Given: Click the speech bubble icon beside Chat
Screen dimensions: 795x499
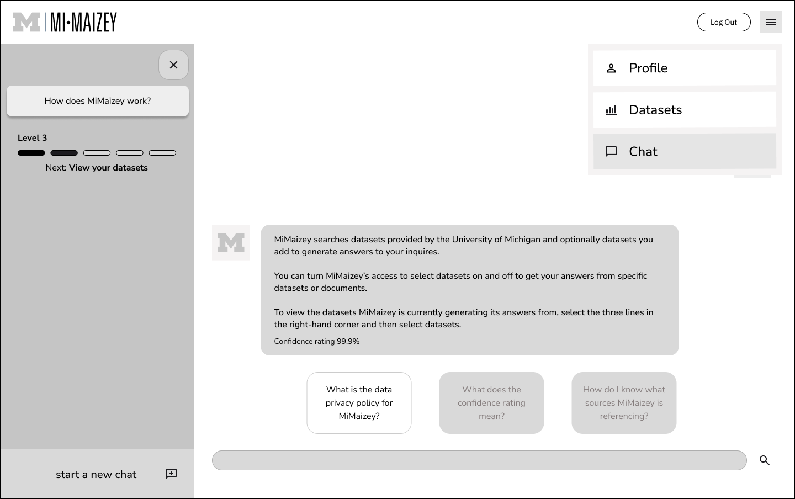Looking at the screenshot, I should (611, 152).
